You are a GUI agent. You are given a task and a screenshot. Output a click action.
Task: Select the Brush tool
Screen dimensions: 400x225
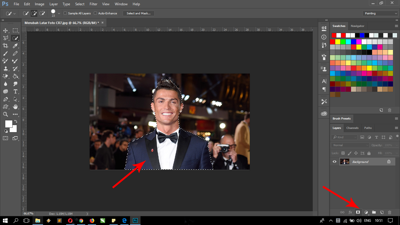click(5, 53)
